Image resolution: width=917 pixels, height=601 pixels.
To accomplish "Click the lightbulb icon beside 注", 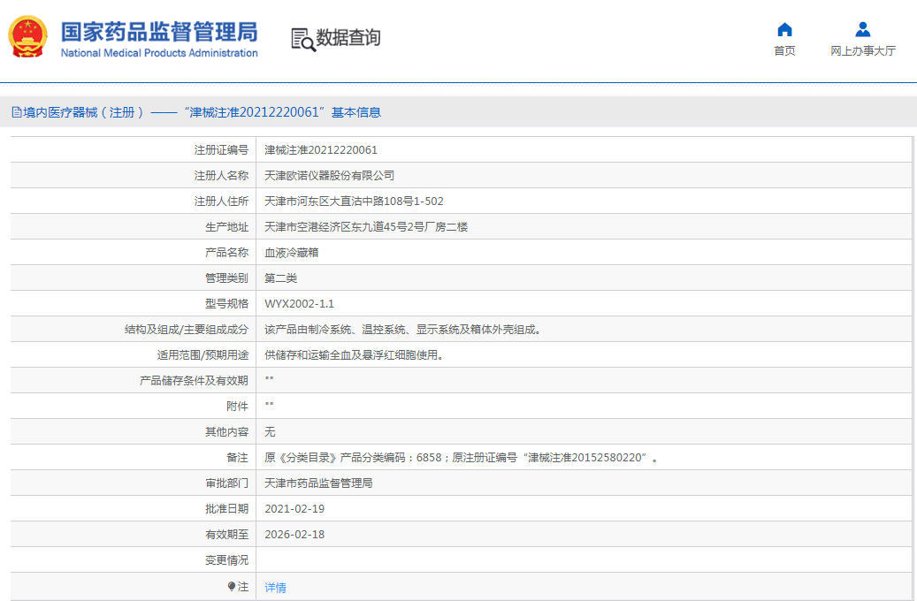I will (232, 586).
